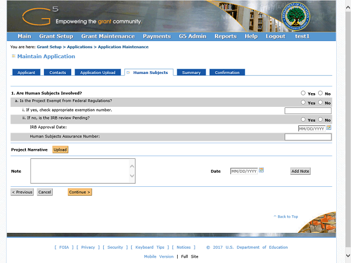Open the Main menu
The height and width of the screenshot is (263, 351).
coord(24,36)
